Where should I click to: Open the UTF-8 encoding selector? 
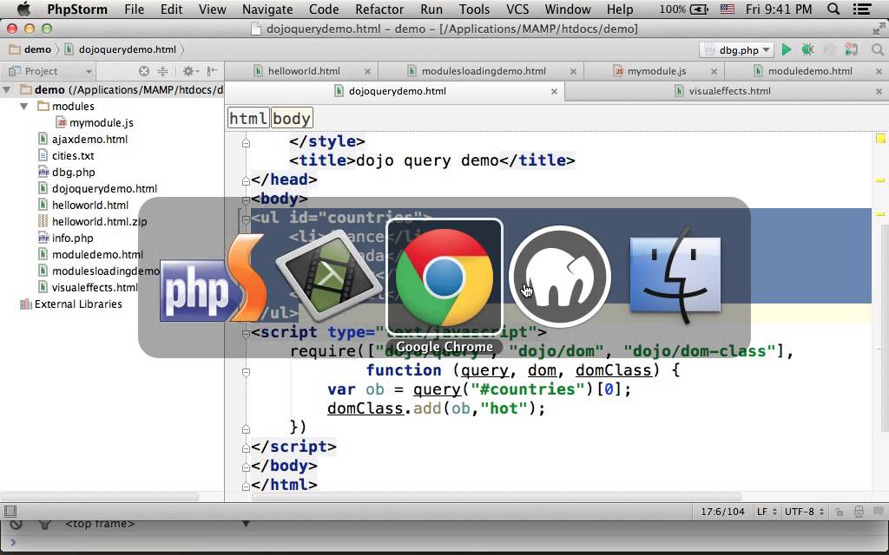[804, 512]
